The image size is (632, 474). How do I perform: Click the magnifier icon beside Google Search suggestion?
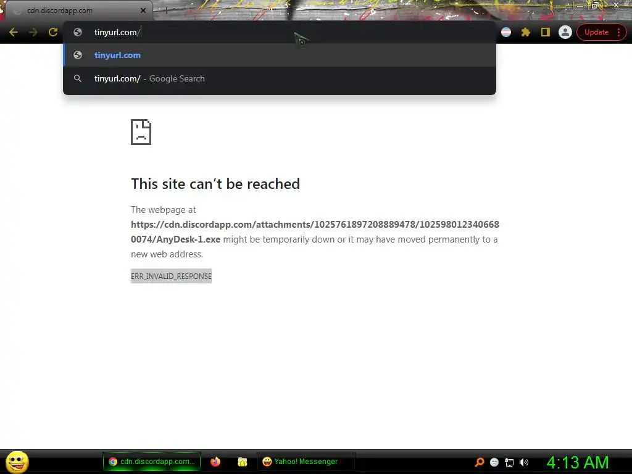(78, 78)
